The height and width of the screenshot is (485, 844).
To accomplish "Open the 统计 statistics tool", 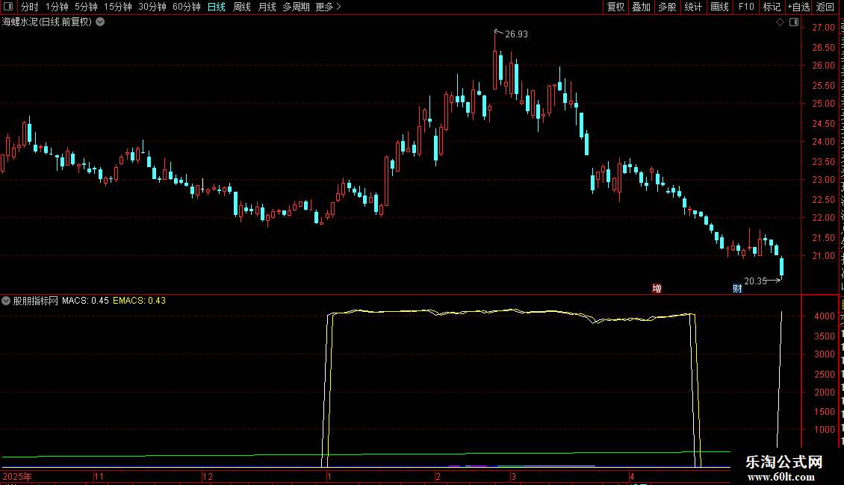I will (x=693, y=7).
